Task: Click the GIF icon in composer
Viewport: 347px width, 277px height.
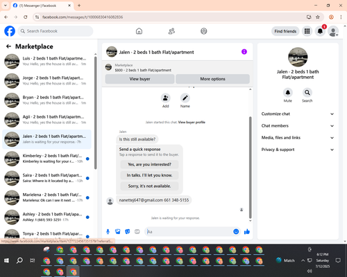Action: (137, 231)
